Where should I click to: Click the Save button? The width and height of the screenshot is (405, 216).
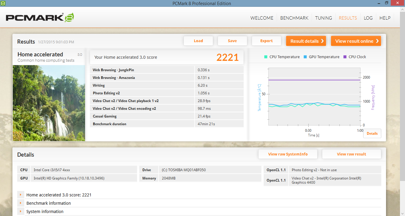[x=232, y=41]
